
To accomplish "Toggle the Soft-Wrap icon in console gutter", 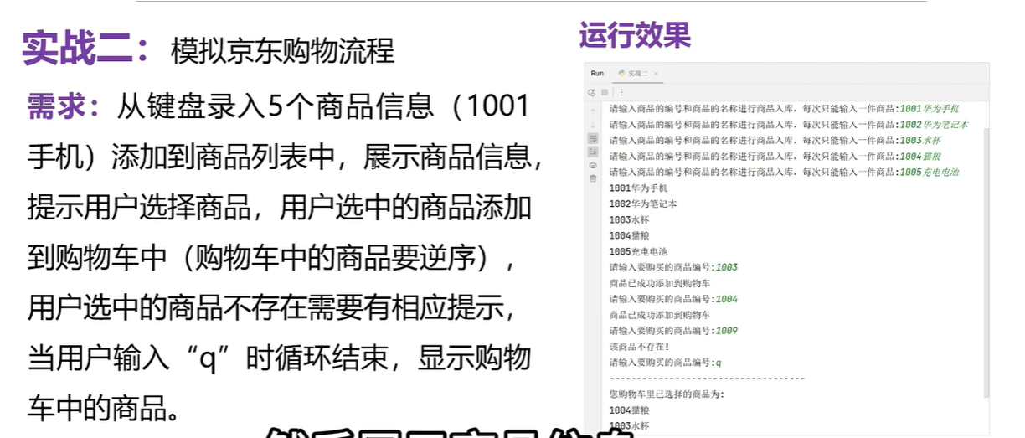I will coord(593,137).
